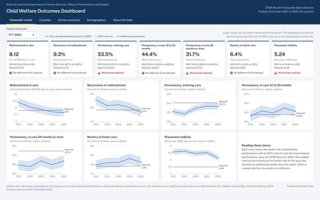The width and height of the screenshot is (320, 200).
Task: Click the warning icon on Permanency 24 months card
Action: point(187,73)
